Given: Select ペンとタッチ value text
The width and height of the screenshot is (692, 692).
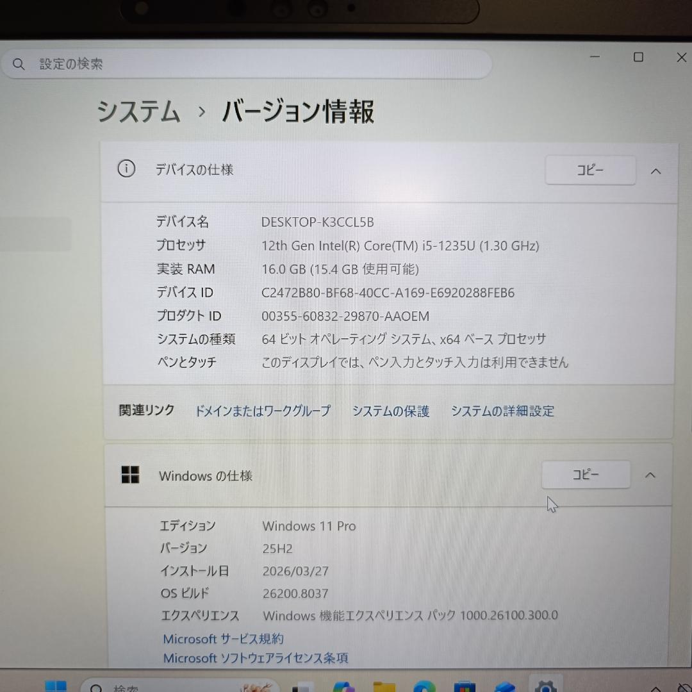Looking at the screenshot, I should point(415,362).
